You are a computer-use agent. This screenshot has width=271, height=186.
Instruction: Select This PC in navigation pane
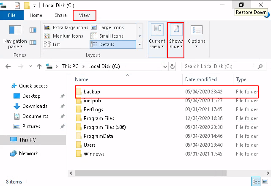(33, 139)
